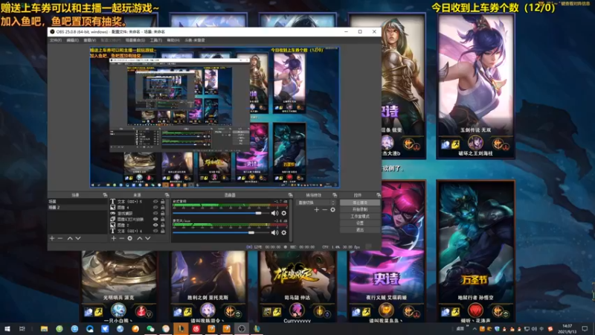Toggle lock on 图像 2 source
The height and width of the screenshot is (335, 595).
162,225
